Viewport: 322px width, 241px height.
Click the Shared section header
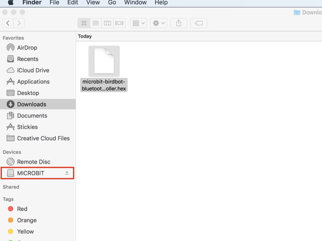click(x=11, y=187)
